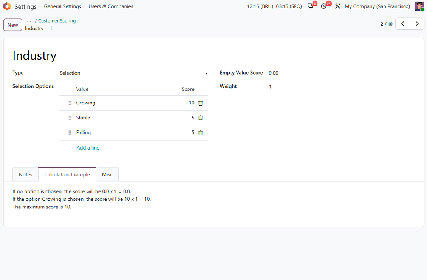Click the drag handle for Falling row
427x280 pixels.
70,133
